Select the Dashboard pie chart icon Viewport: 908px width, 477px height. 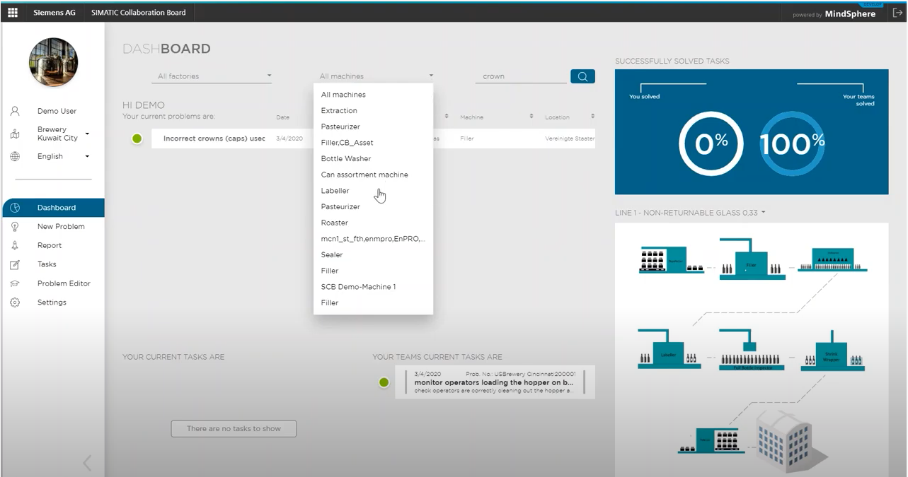(15, 208)
